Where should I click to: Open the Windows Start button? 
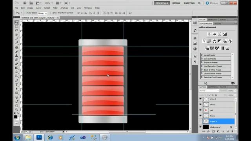tap(17, 137)
